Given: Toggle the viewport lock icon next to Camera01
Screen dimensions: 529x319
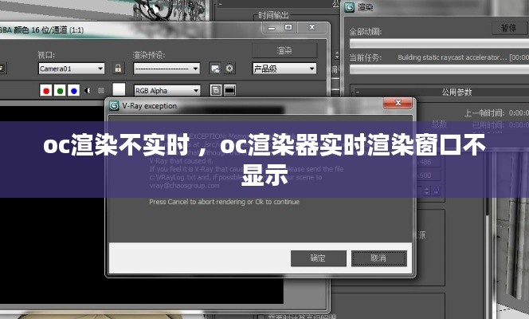Looking at the screenshot, I should 118,69.
